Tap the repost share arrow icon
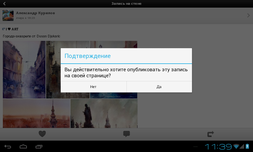 click(211, 134)
